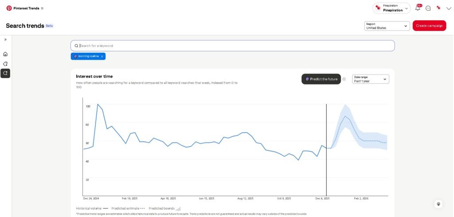Click the Predicted estimate legend entry
Image resolution: width=454 pixels, height=217 pixels.
[128, 208]
